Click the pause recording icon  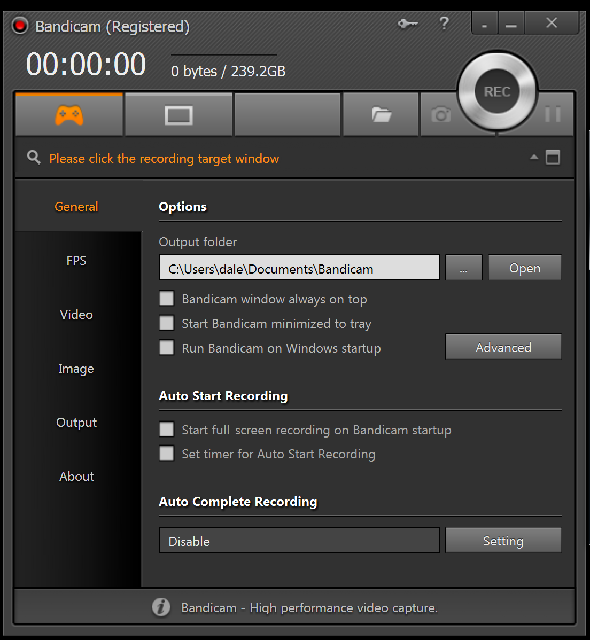click(x=553, y=114)
